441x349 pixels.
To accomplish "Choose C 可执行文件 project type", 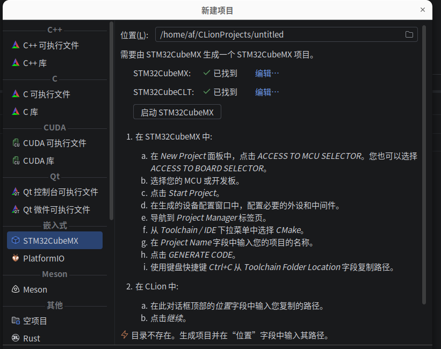I will pyautogui.click(x=55, y=94).
